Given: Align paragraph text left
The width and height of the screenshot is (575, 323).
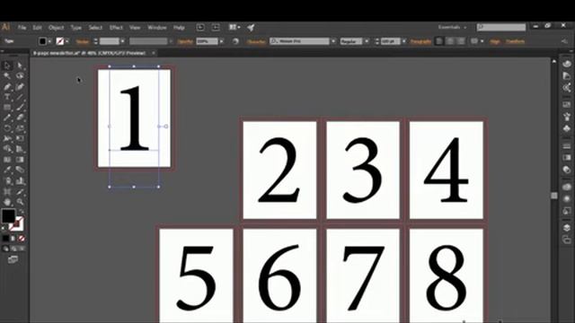Looking at the screenshot, I should (439, 41).
